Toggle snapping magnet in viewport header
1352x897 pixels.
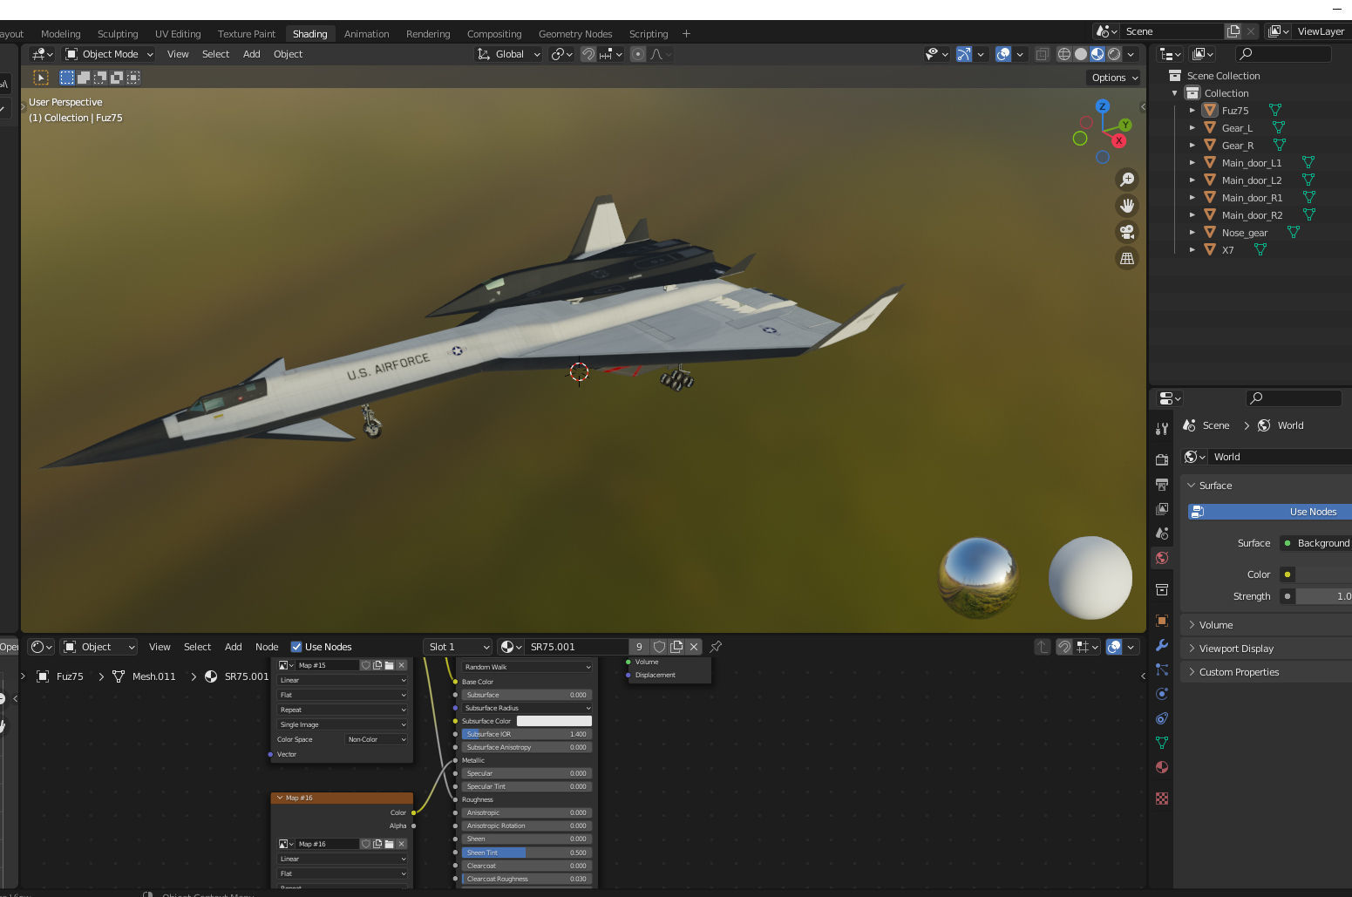click(x=588, y=54)
